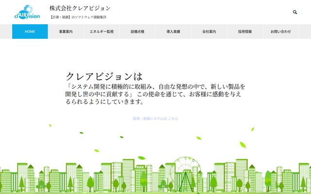Go to the 設備点検 page
The image size is (311, 194).
click(138, 32)
